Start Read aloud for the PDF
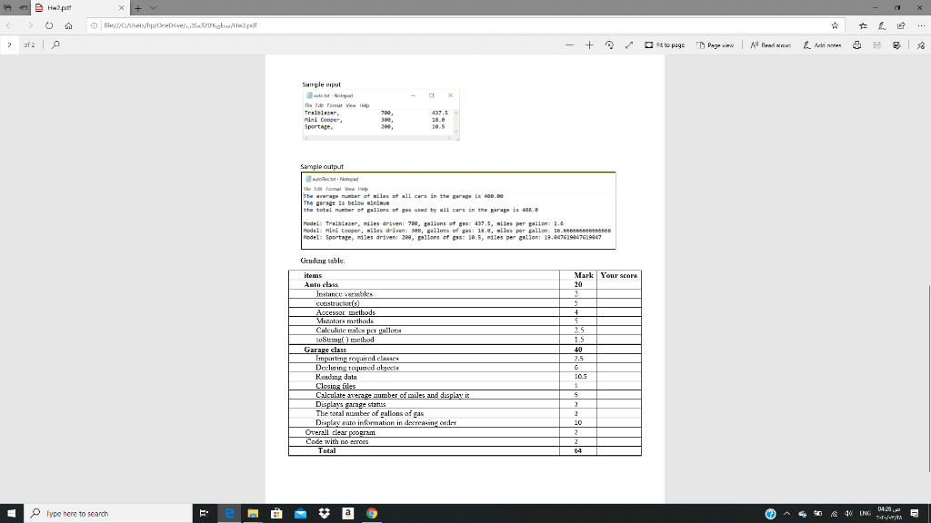 tap(770, 45)
